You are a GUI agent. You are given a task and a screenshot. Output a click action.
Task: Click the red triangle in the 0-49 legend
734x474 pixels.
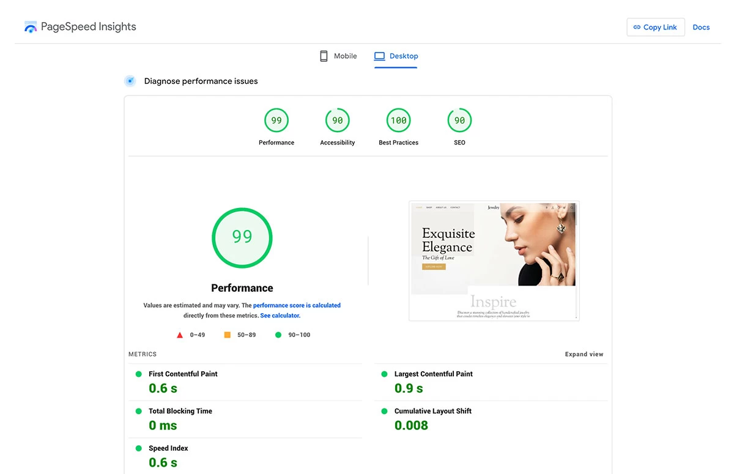coord(180,335)
